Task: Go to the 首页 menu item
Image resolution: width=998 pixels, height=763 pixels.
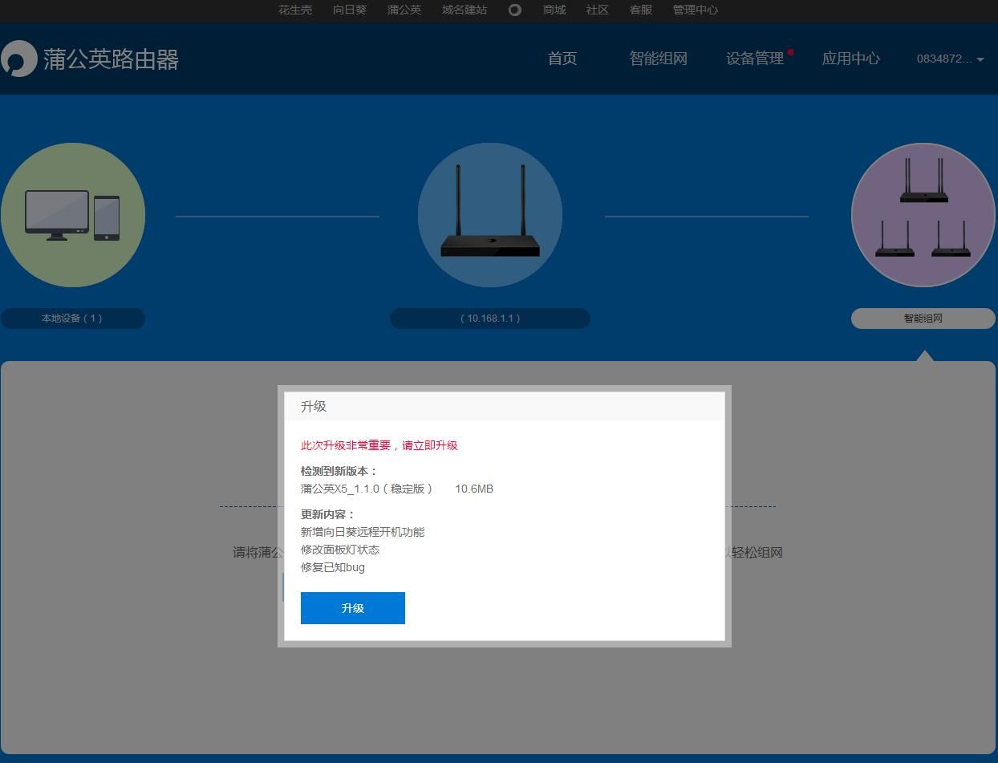Action: coord(562,59)
